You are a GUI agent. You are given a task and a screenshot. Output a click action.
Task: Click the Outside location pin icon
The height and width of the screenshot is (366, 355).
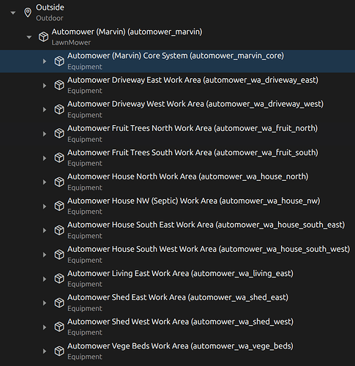click(x=28, y=12)
